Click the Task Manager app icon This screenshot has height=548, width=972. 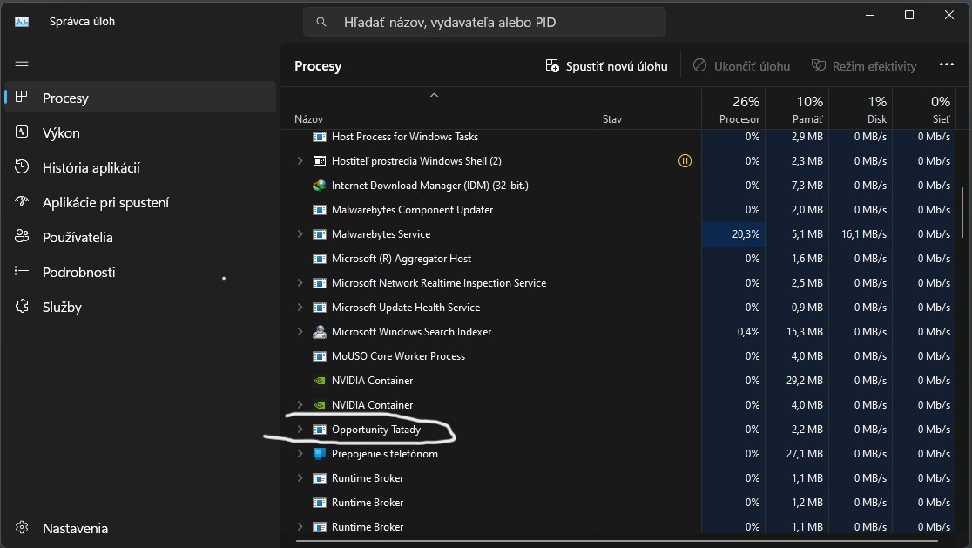pos(22,22)
